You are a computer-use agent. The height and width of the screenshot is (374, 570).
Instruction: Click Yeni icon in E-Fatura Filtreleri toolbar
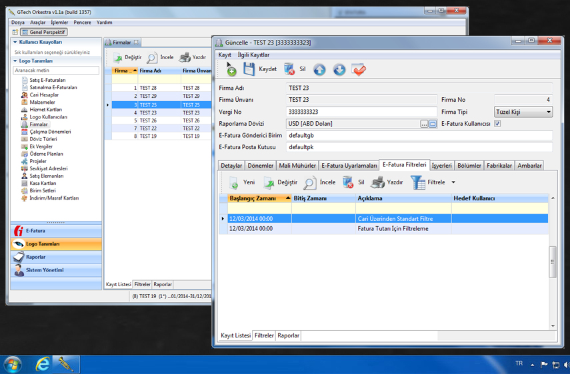233,182
